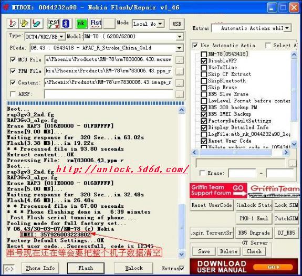Browse for the ADSP file
Image resolution: width=302 pixels, height=276 pixels.
pos(180,94)
